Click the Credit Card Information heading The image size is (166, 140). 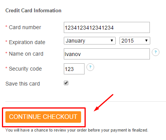pyautogui.click(x=33, y=10)
